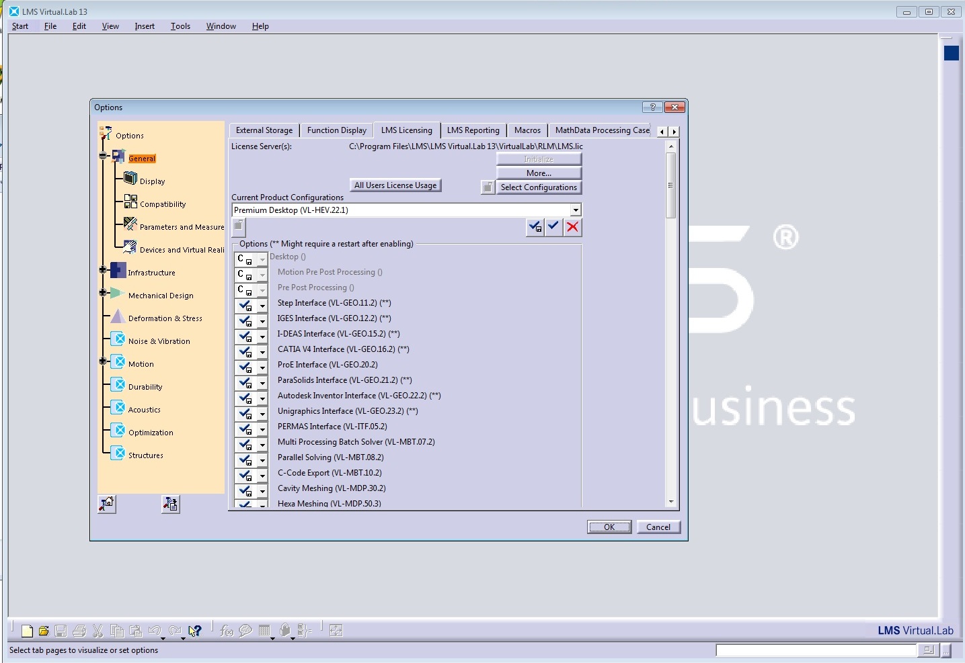Open dropdown arrow for C-Code Export
Screen dimensions: 965x663
pos(262,476)
